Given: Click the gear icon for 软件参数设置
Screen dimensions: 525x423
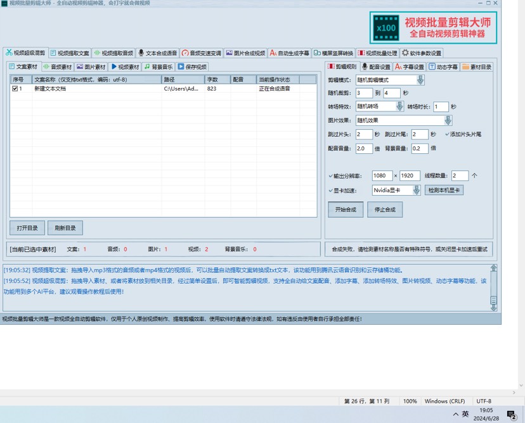Looking at the screenshot, I should (405, 53).
